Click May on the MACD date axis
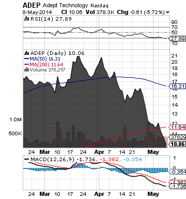186x199 pixels. coord(153,194)
